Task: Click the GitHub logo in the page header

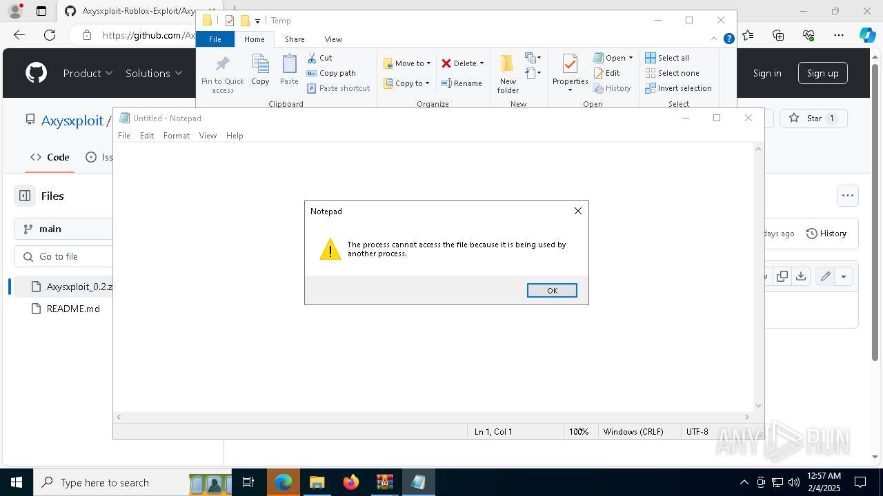Action: click(36, 73)
